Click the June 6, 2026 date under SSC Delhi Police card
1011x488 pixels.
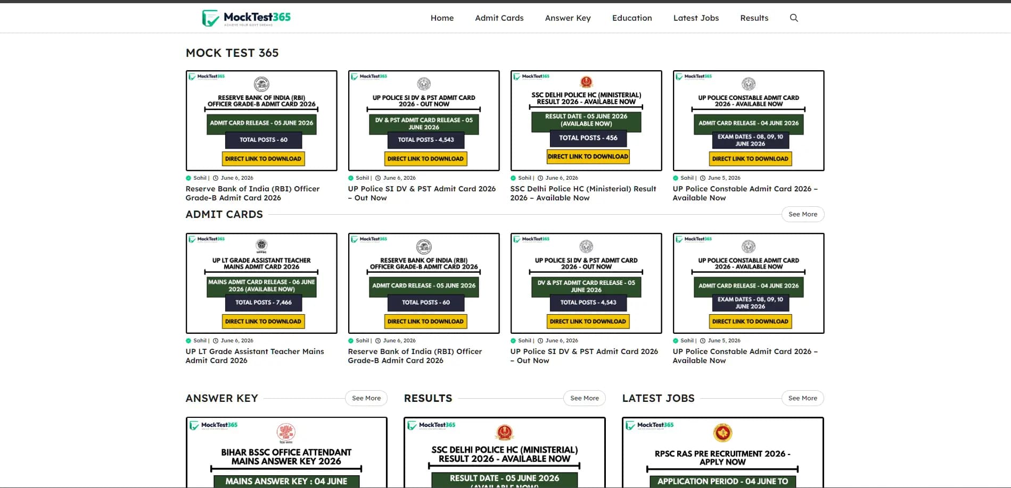click(x=562, y=178)
